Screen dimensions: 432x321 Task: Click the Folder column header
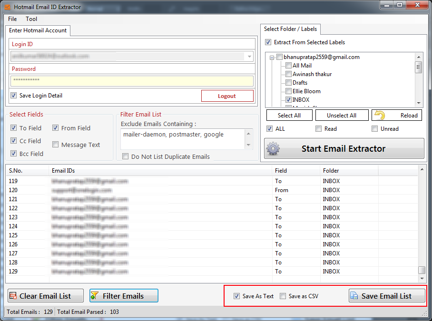coord(349,171)
